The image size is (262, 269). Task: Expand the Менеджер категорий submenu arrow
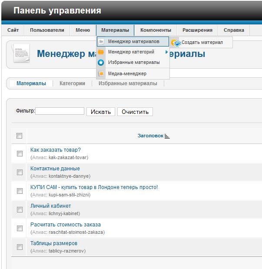point(166,52)
